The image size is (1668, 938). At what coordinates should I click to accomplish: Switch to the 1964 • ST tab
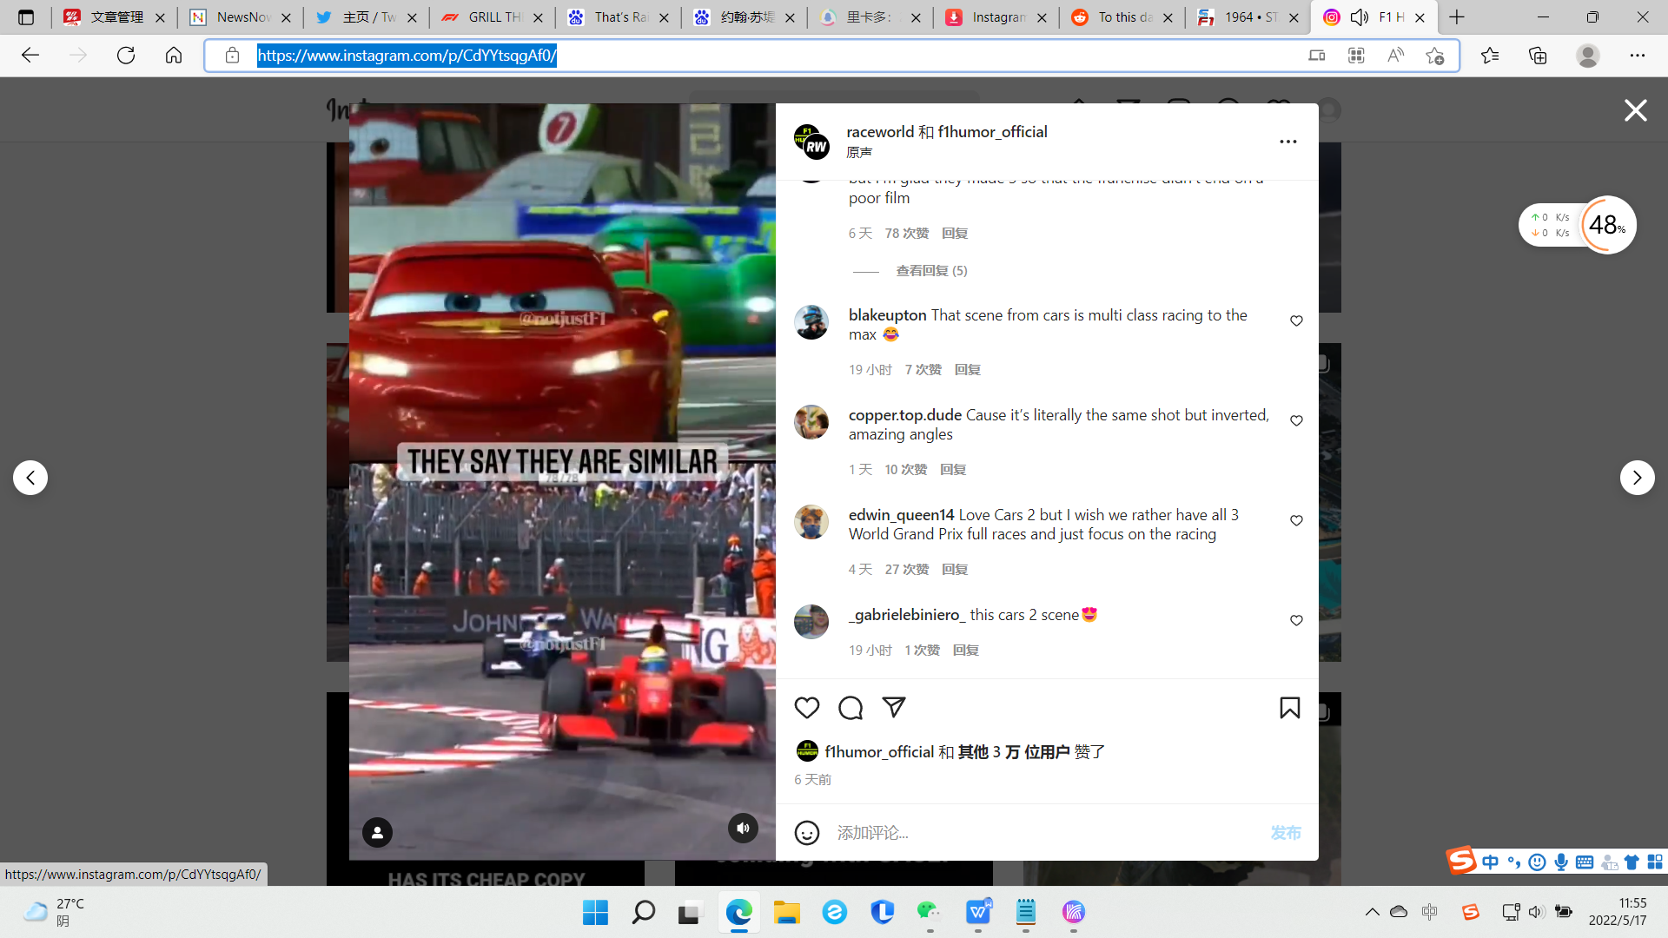pos(1248,17)
